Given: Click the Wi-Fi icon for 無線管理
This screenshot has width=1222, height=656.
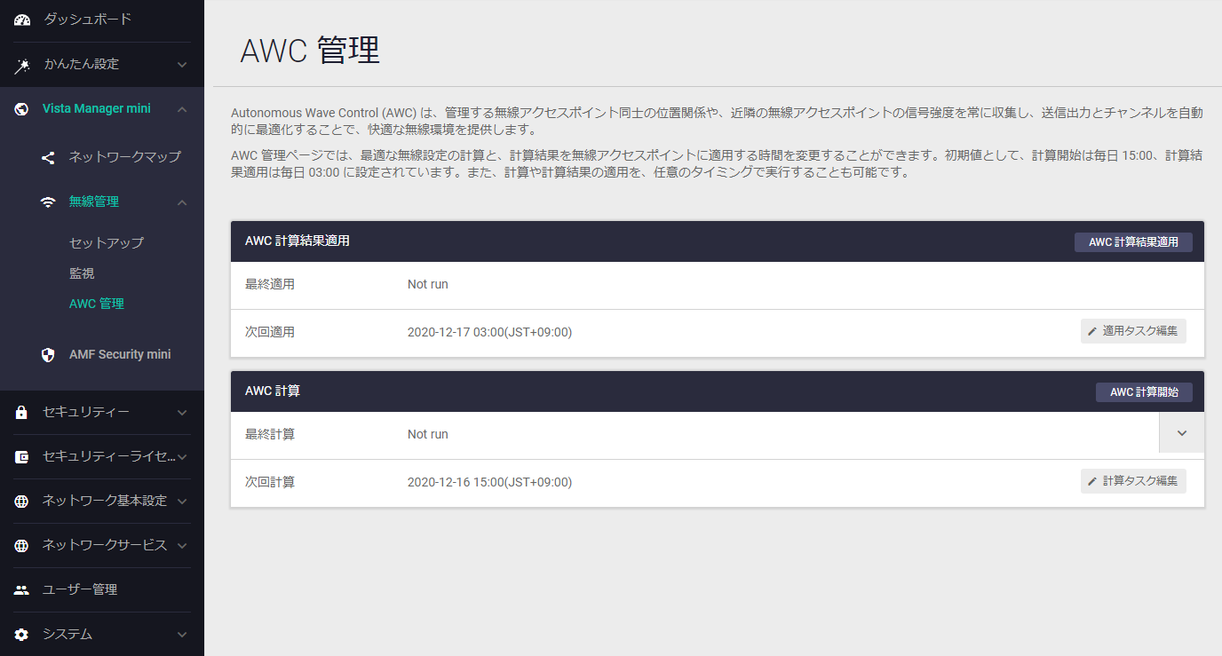Looking at the screenshot, I should [48, 202].
